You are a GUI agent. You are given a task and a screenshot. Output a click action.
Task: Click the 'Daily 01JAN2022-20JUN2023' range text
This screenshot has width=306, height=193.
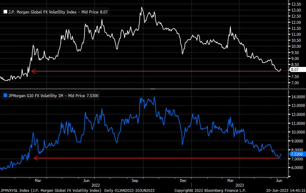129,191
